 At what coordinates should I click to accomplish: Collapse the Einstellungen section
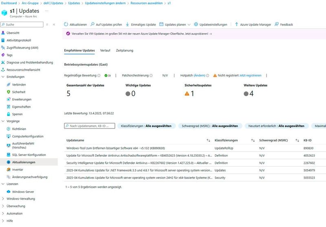tap(3, 77)
